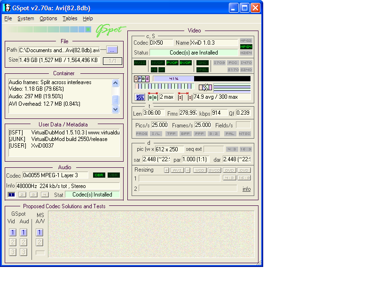
Task: Click the H264 indicator badge
Action: point(246,53)
